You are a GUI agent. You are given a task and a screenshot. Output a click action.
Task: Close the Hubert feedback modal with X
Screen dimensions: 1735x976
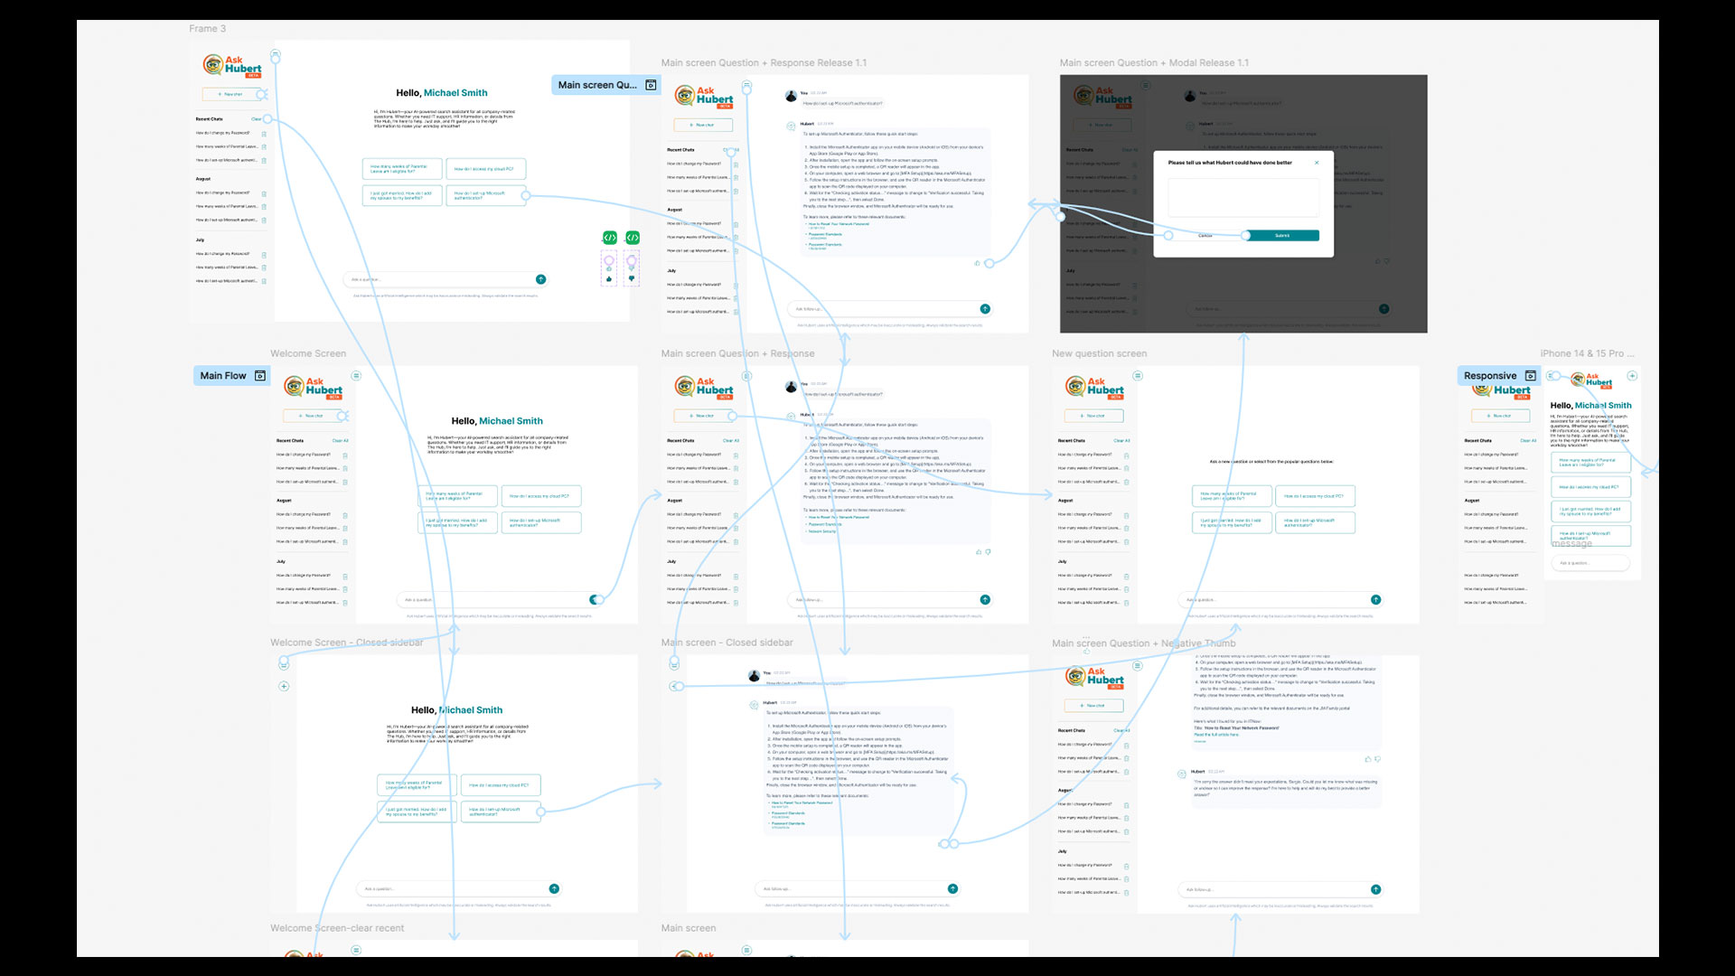coord(1317,163)
